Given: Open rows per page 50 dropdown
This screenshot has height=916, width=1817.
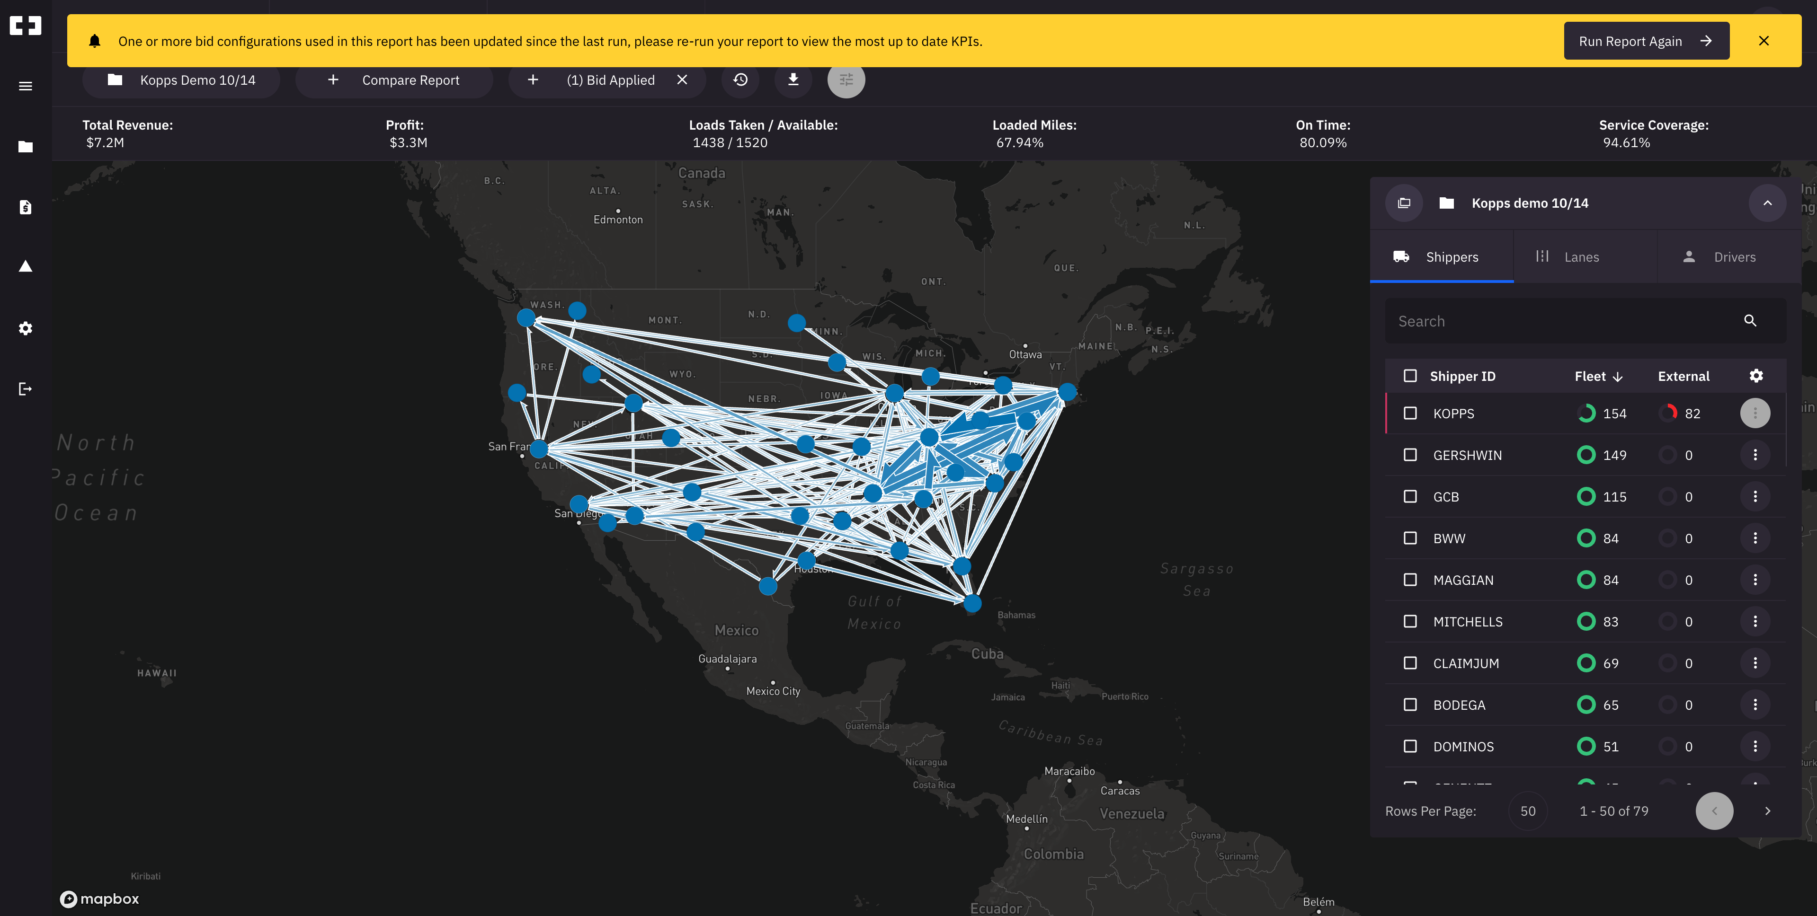Looking at the screenshot, I should 1528,811.
